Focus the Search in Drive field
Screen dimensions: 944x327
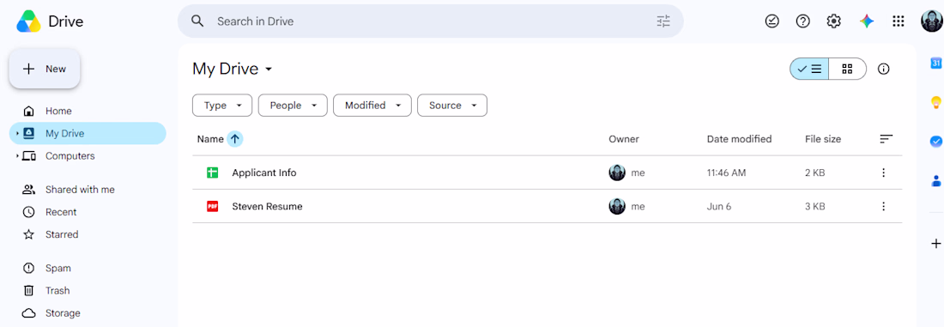[x=431, y=21]
